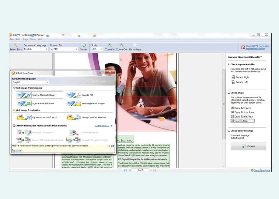
Task: Close the Select New Task dialog
Action: [x=110, y=72]
